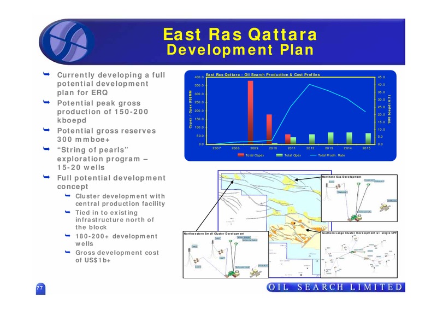Click the 2012 x-axis label
This screenshot has height=309, width=437.
(310, 148)
